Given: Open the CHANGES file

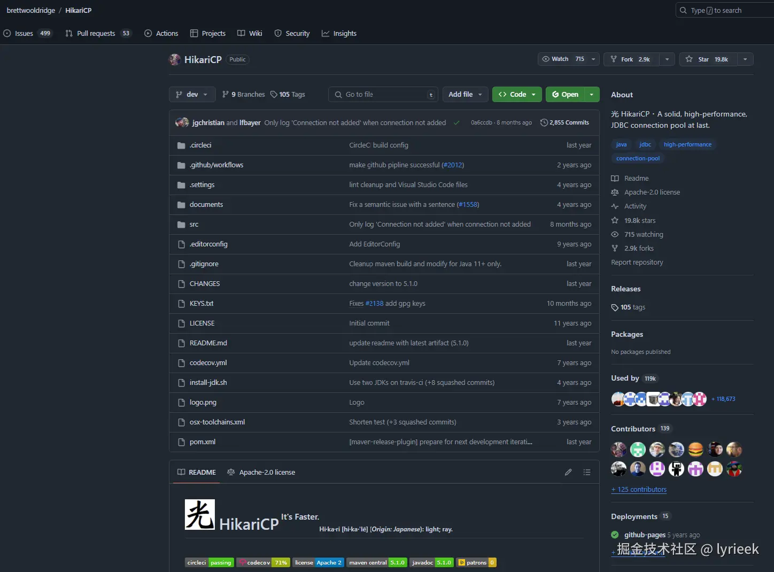Looking at the screenshot, I should [205, 284].
